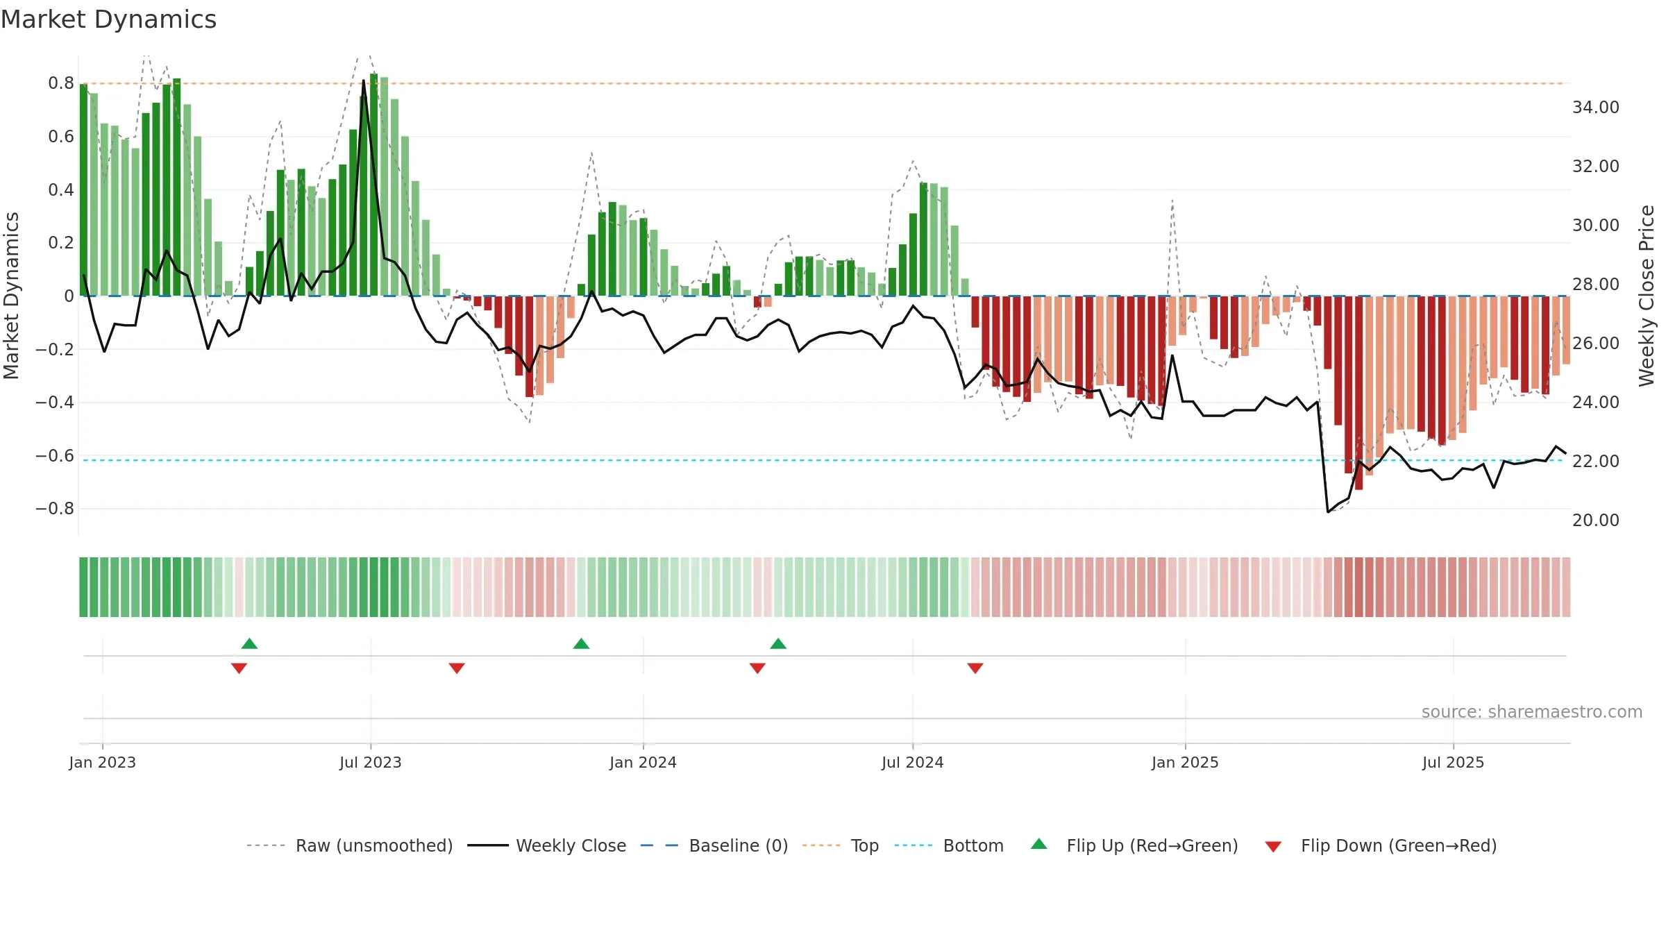Click the green flip-up marker near November 2023
This screenshot has width=1666, height=937.
(x=581, y=643)
